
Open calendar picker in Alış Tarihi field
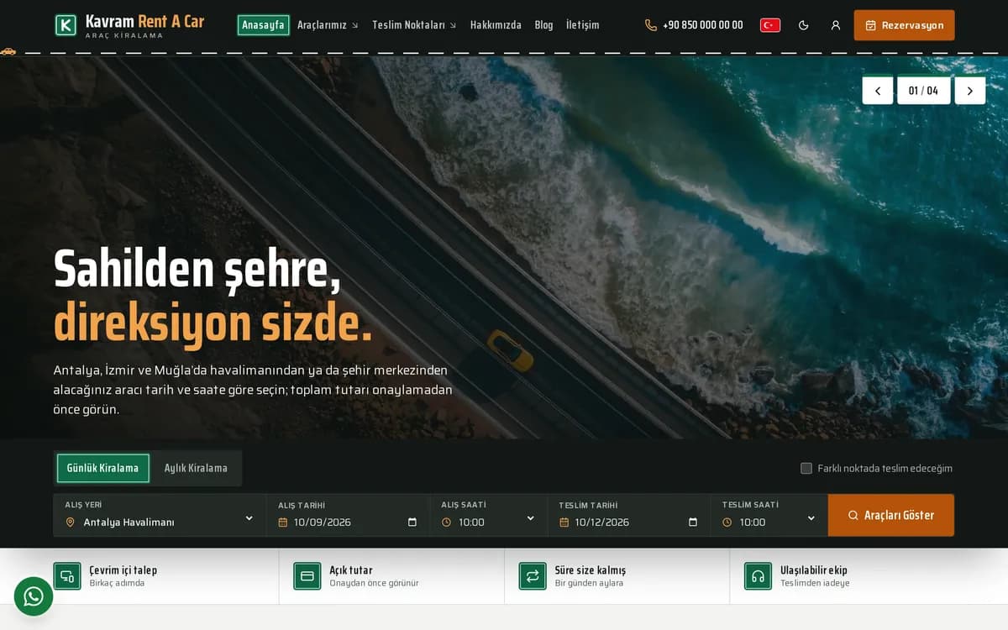pyautogui.click(x=412, y=522)
